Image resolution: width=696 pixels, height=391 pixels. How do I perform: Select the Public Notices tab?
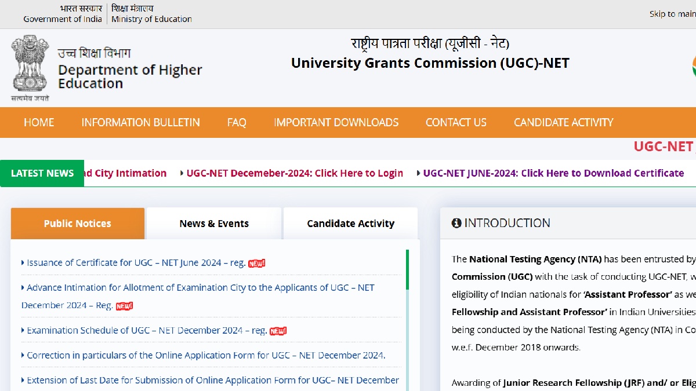pos(78,224)
